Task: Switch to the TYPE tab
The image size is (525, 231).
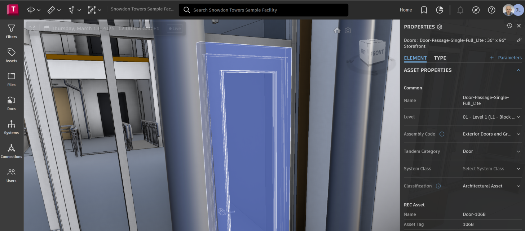Action: [441, 58]
